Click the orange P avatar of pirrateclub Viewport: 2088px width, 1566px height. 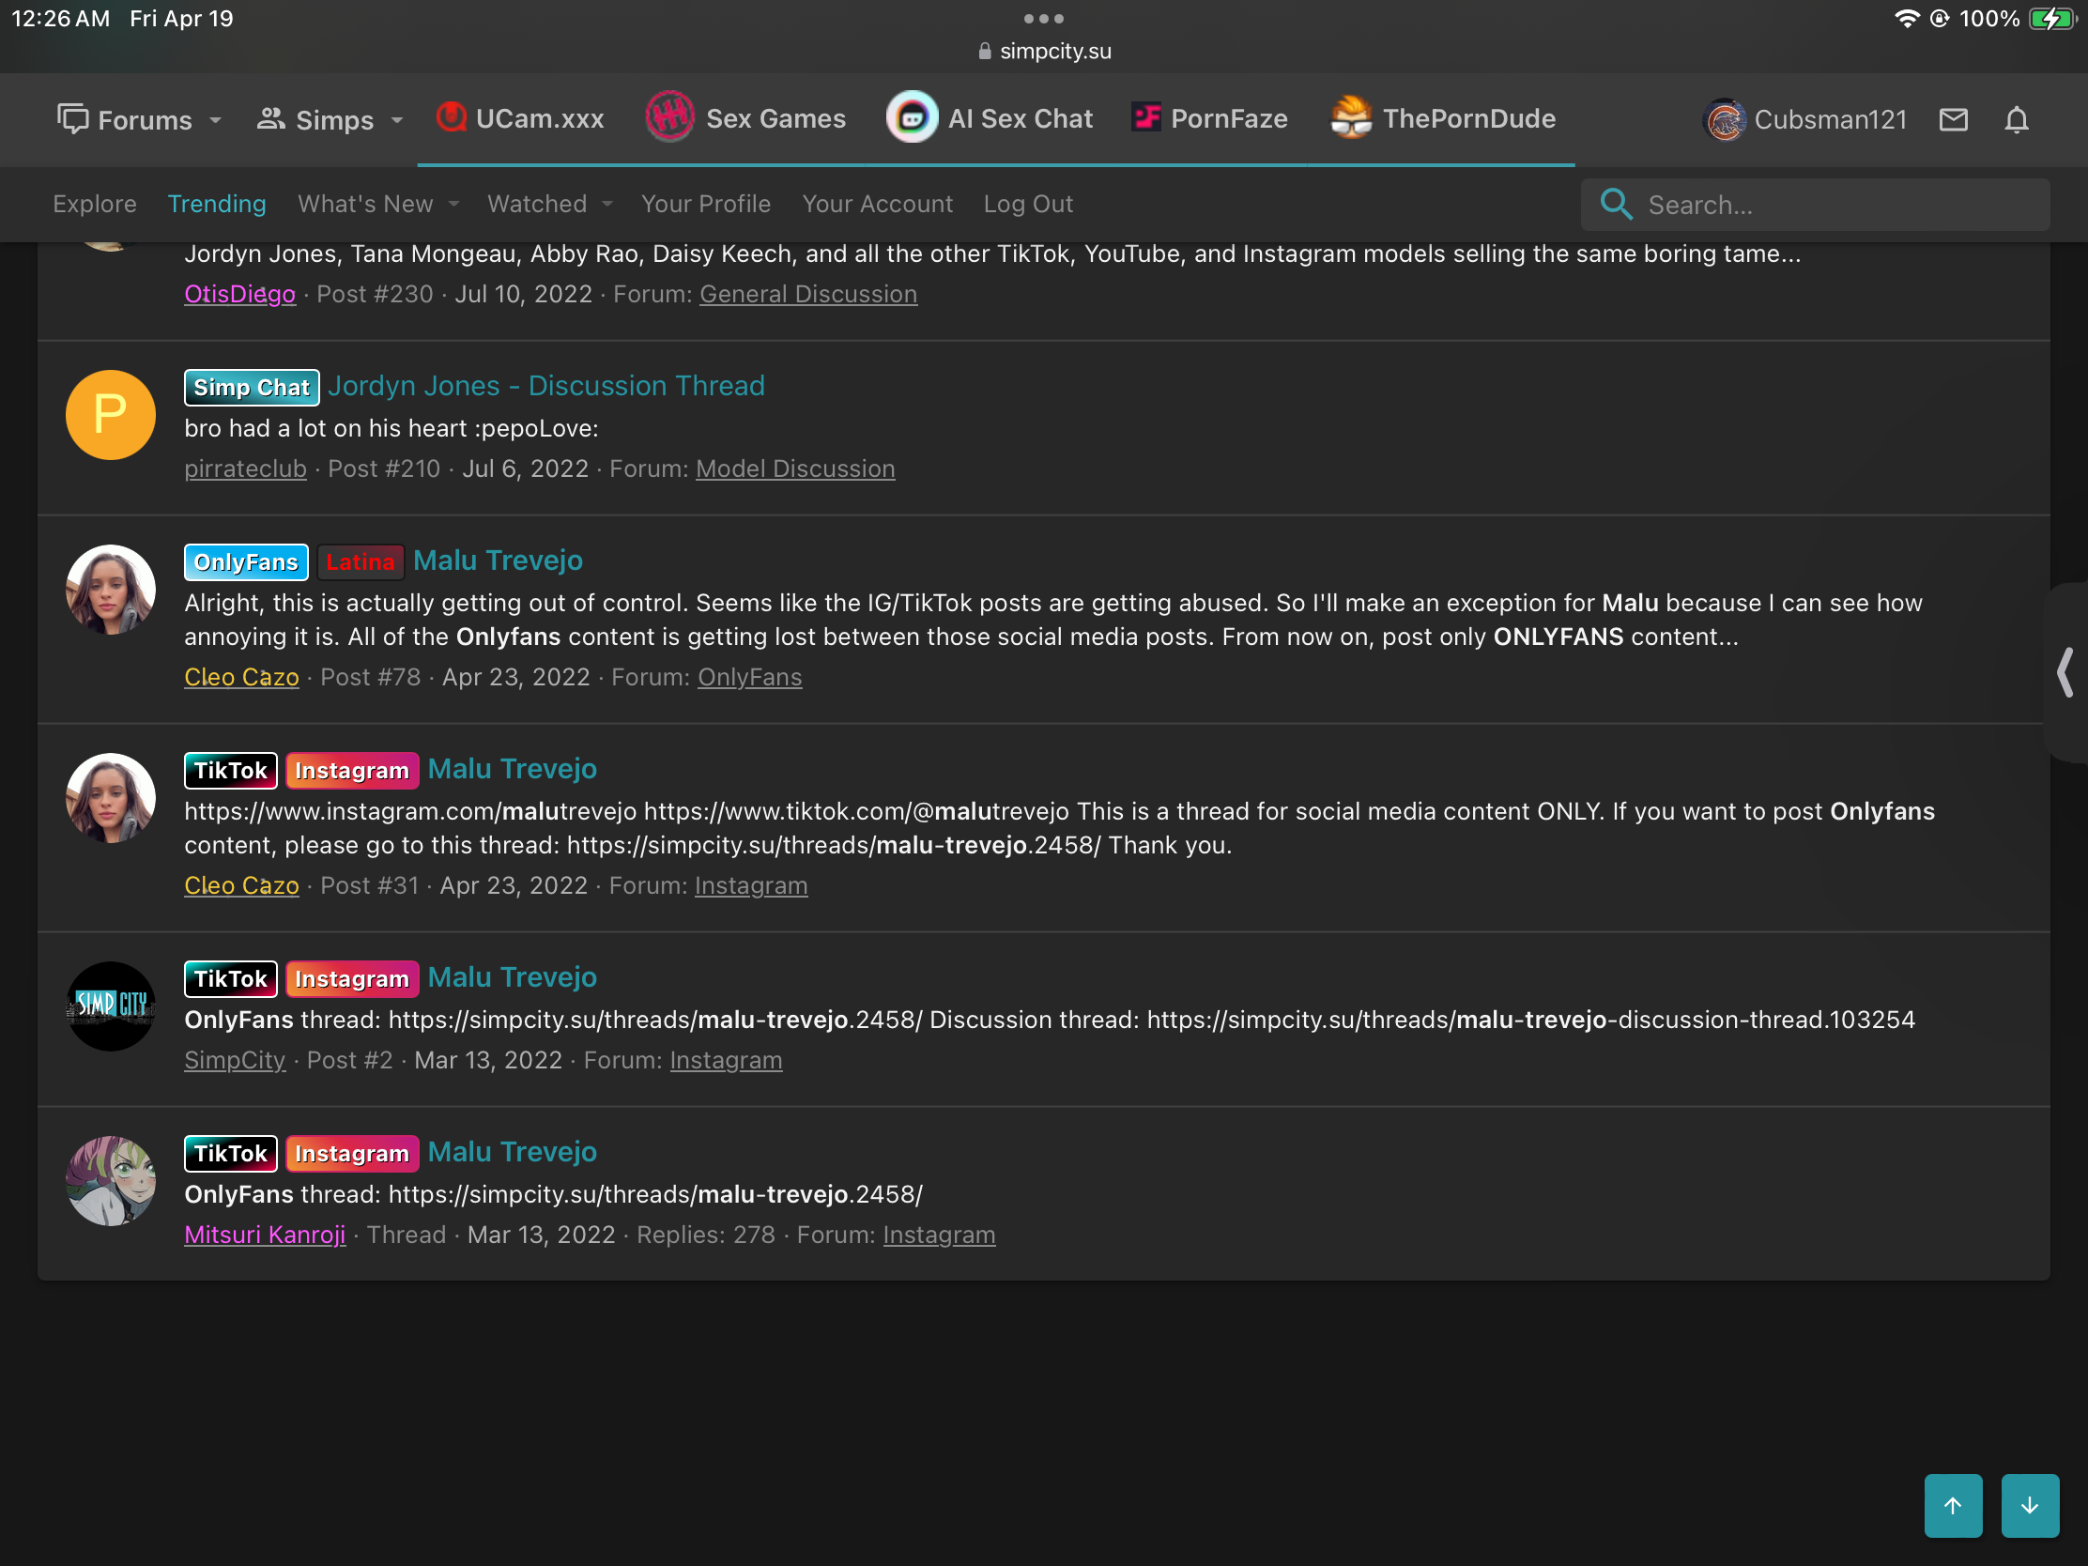click(111, 415)
